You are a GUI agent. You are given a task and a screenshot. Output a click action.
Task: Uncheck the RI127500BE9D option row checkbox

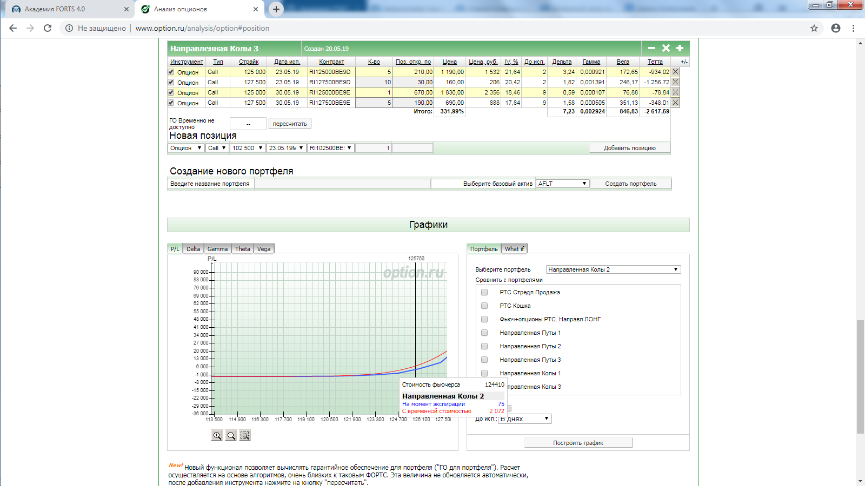pos(171,82)
